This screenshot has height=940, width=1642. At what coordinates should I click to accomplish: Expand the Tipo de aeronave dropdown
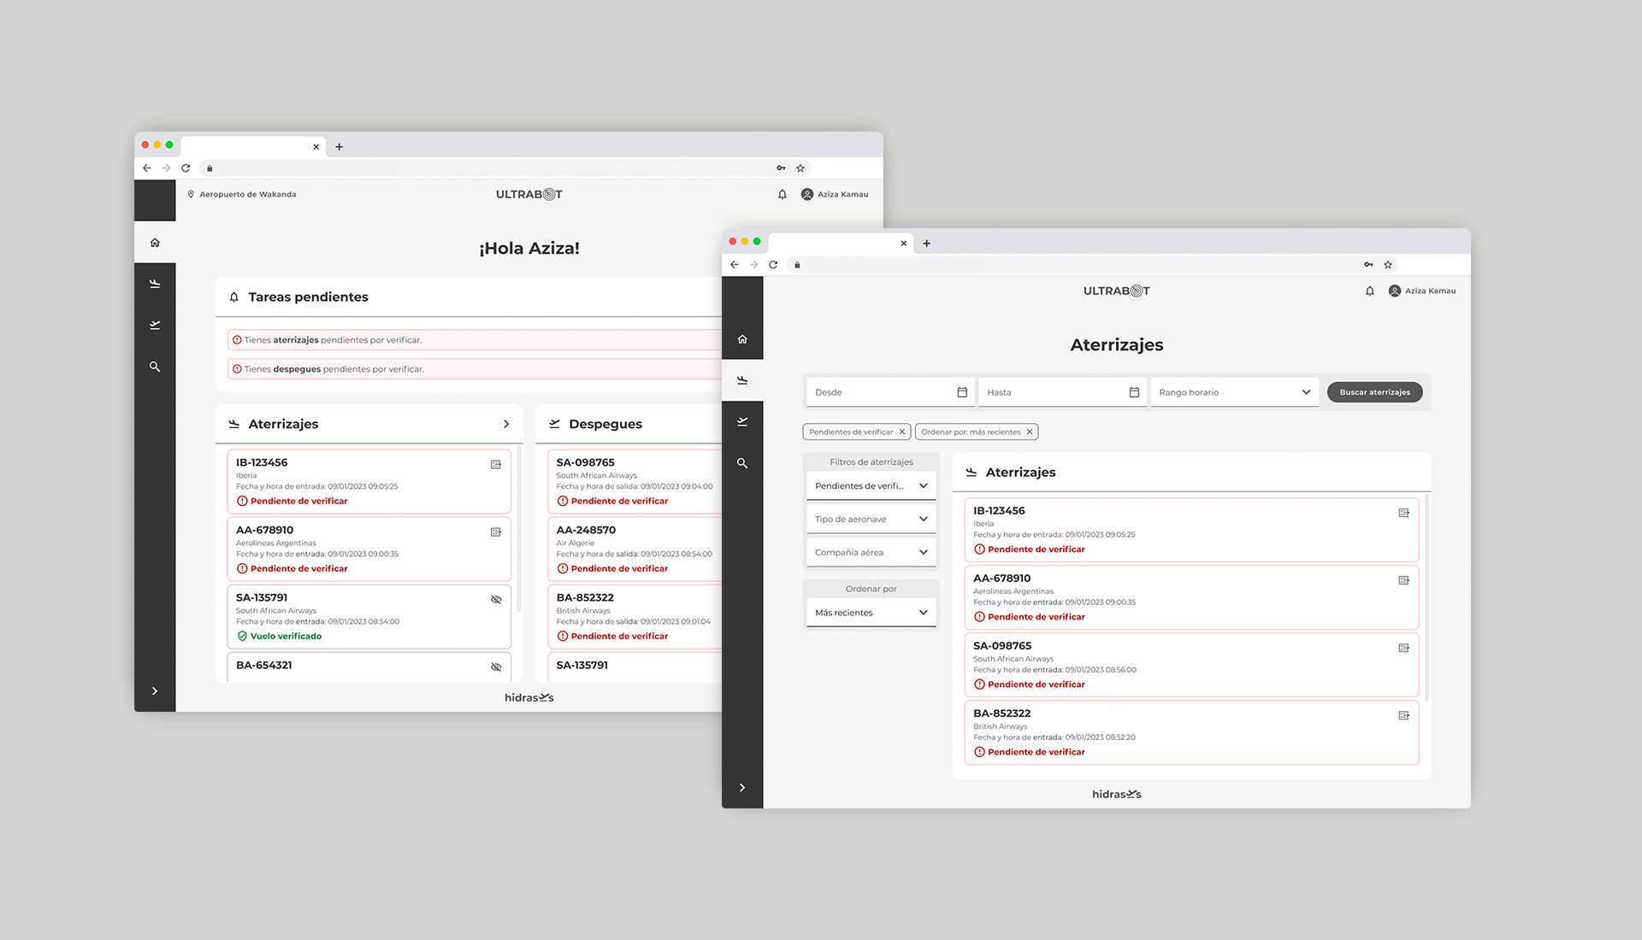[x=871, y=520]
